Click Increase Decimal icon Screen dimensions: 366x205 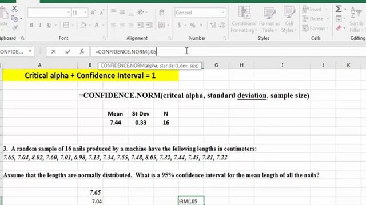213,25
